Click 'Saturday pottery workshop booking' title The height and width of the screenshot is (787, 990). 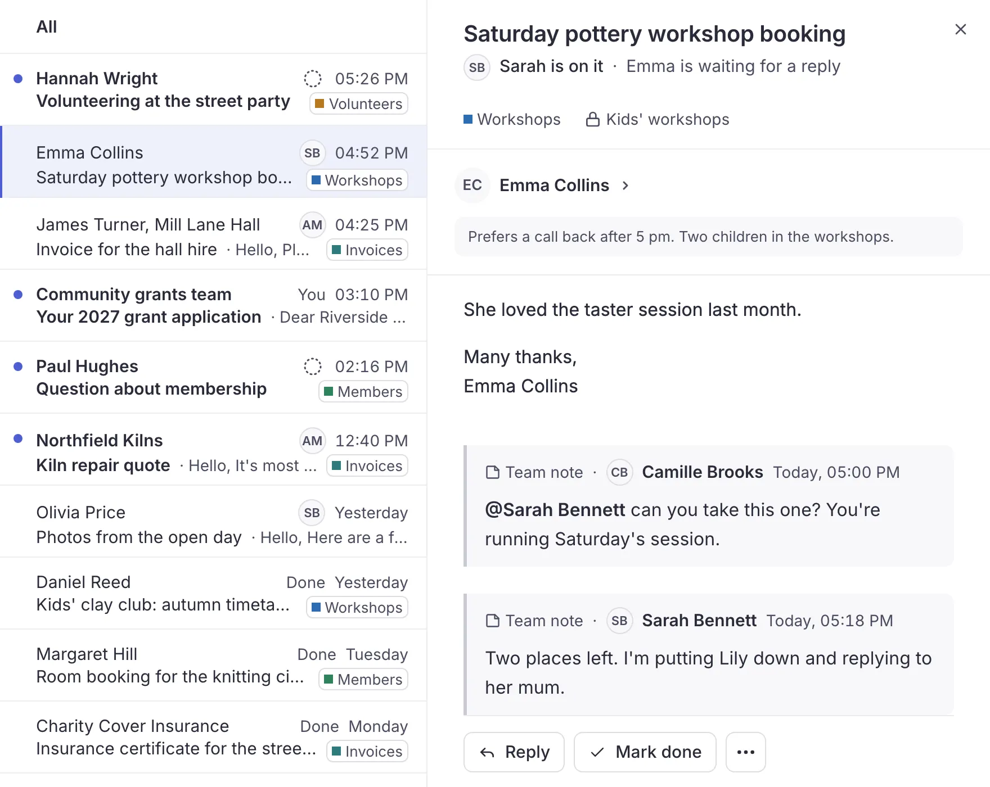pyautogui.click(x=655, y=34)
